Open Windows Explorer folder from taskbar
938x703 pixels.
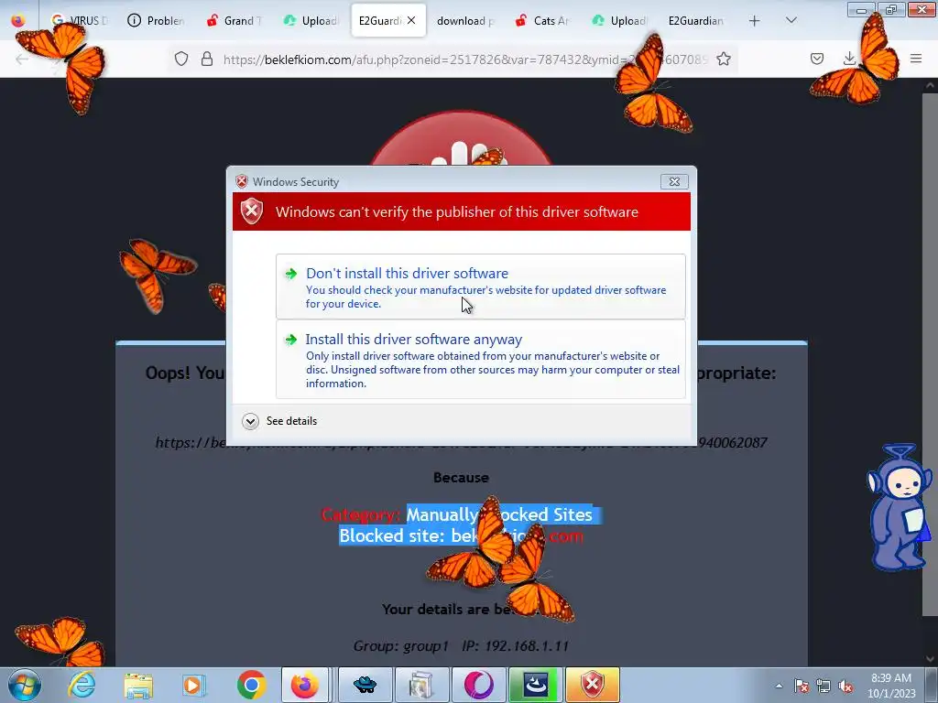pyautogui.click(x=138, y=685)
